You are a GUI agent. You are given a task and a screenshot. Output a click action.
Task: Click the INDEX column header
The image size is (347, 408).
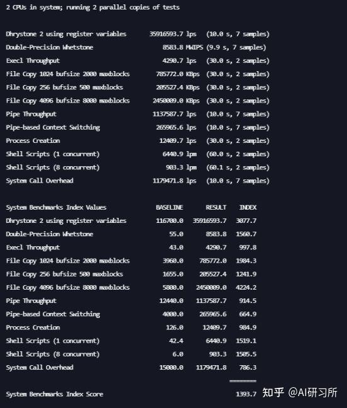(248, 207)
